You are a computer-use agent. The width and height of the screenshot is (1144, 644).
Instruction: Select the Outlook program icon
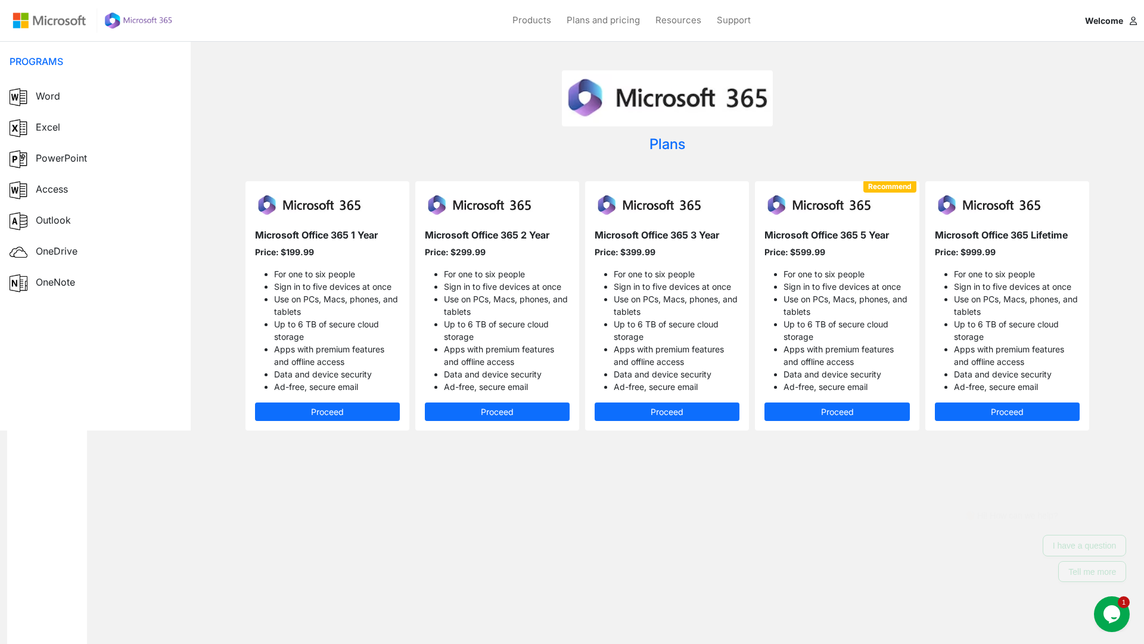(x=18, y=221)
